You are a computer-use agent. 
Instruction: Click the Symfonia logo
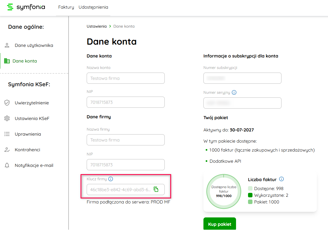pyautogui.click(x=26, y=7)
